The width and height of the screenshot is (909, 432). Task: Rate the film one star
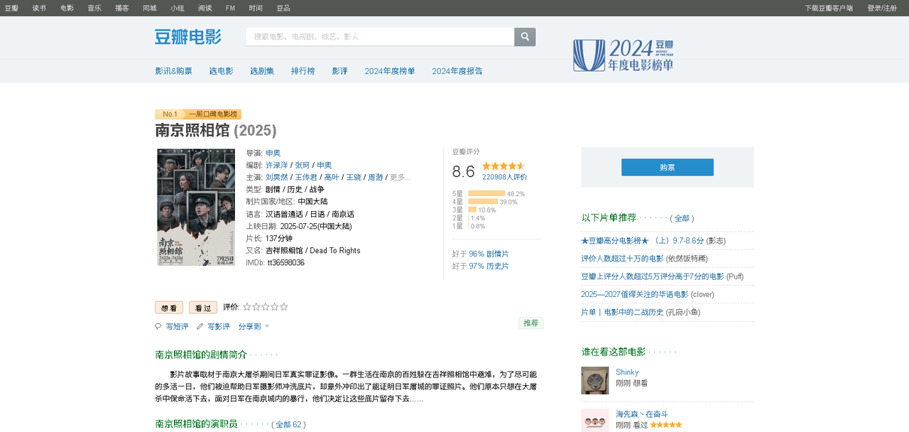pos(247,307)
